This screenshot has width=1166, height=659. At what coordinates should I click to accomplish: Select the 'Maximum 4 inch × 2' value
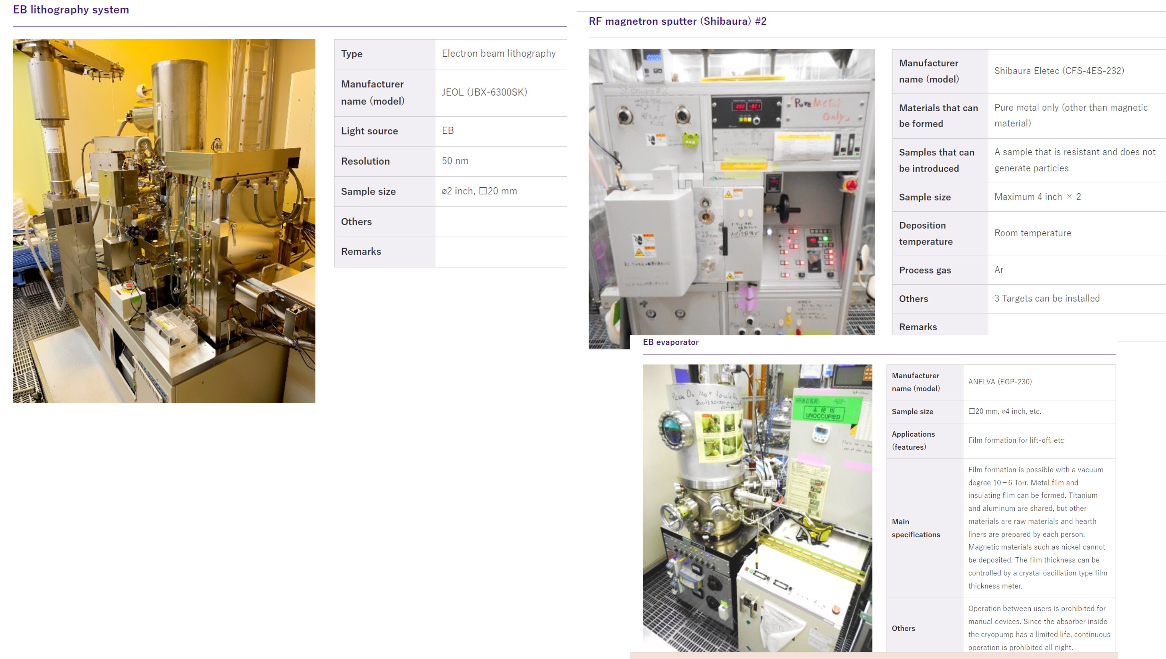1037,196
